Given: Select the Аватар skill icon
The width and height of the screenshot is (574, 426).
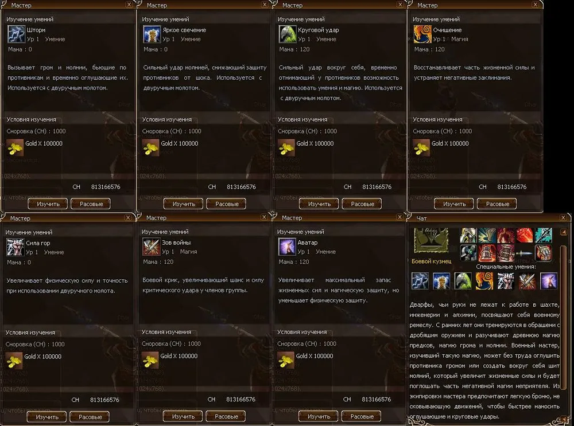Looking at the screenshot, I should [x=286, y=247].
